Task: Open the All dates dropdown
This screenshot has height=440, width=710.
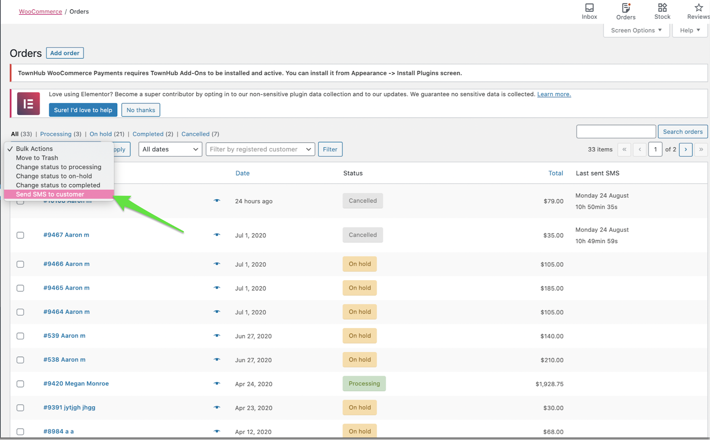Action: pyautogui.click(x=170, y=149)
